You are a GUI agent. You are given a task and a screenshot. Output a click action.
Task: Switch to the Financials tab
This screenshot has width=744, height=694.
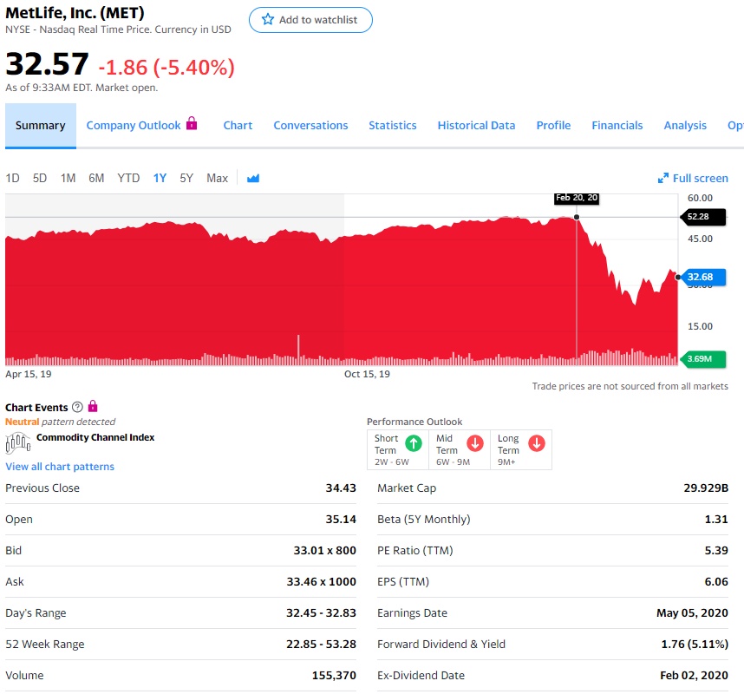click(x=617, y=125)
